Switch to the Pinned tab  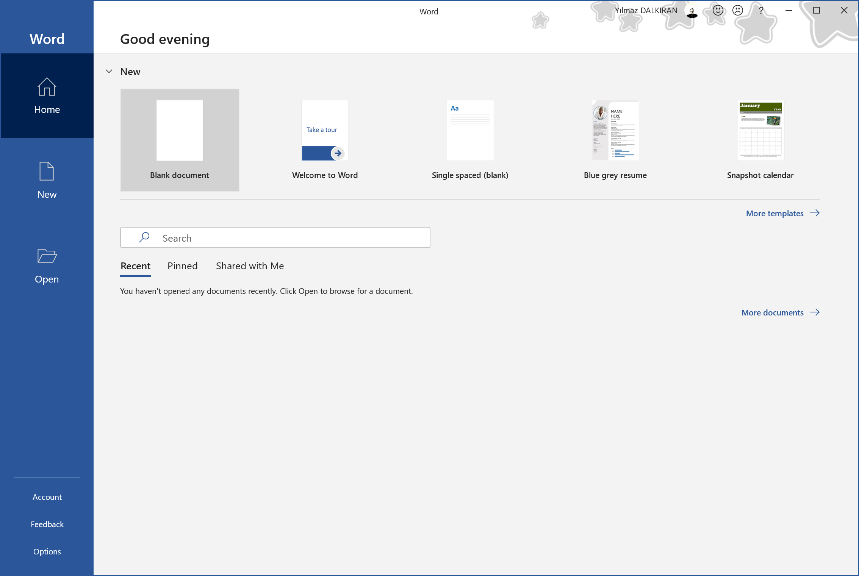(x=182, y=265)
